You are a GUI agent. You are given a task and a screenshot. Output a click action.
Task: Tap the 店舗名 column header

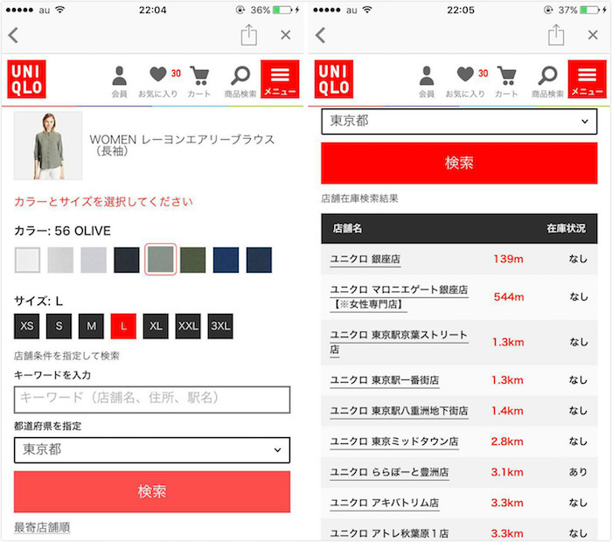347,229
